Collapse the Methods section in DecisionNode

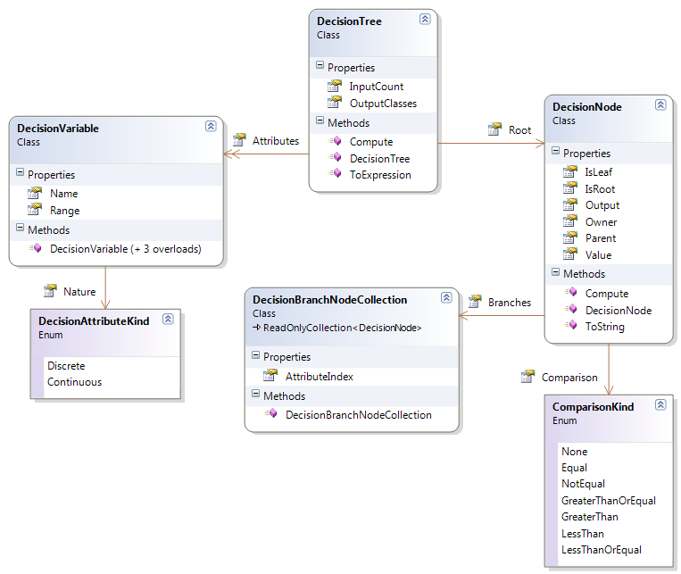(555, 272)
